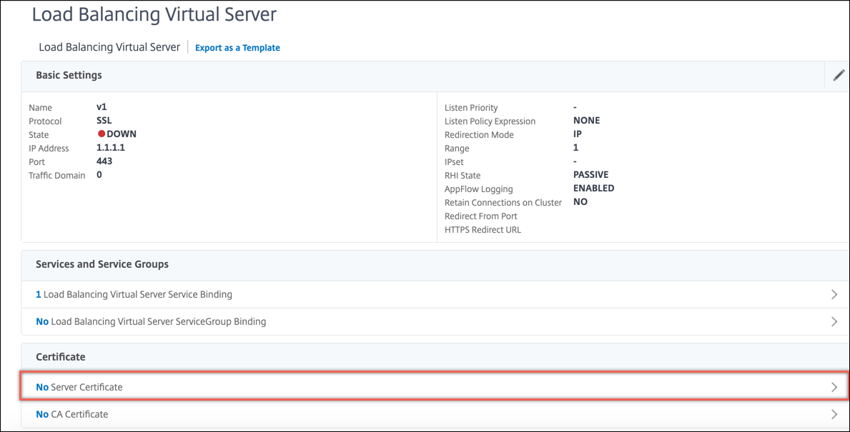
Task: Click Redirection Mode value IP
Action: [578, 134]
